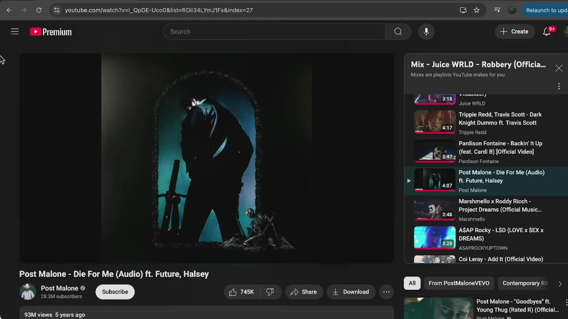The width and height of the screenshot is (568, 319).
Task: Open the notifications bell
Action: tap(547, 31)
